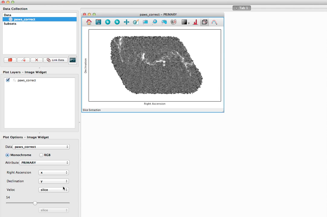
Task: Go to the previous view with back arrow
Action: (x=108, y=22)
